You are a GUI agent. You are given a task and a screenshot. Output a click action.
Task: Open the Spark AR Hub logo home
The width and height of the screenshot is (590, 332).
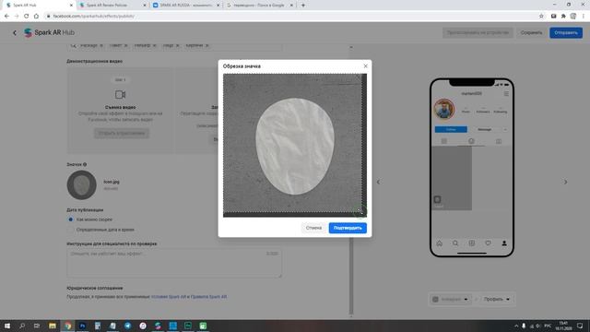pos(49,33)
